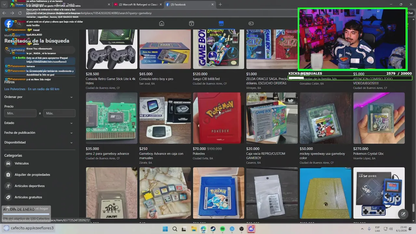Click ESP LAA language indicator
The height and width of the screenshot is (234, 416).
click(377, 229)
